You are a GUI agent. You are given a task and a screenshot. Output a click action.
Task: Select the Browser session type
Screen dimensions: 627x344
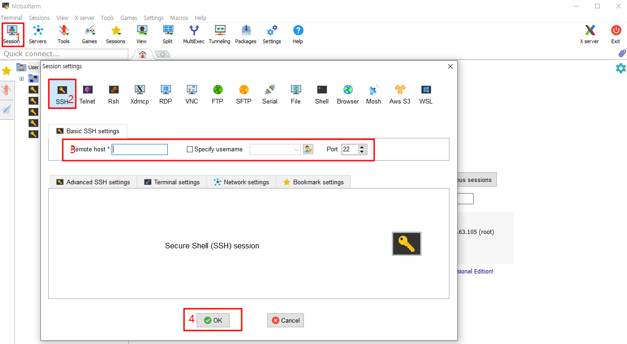[x=348, y=94]
